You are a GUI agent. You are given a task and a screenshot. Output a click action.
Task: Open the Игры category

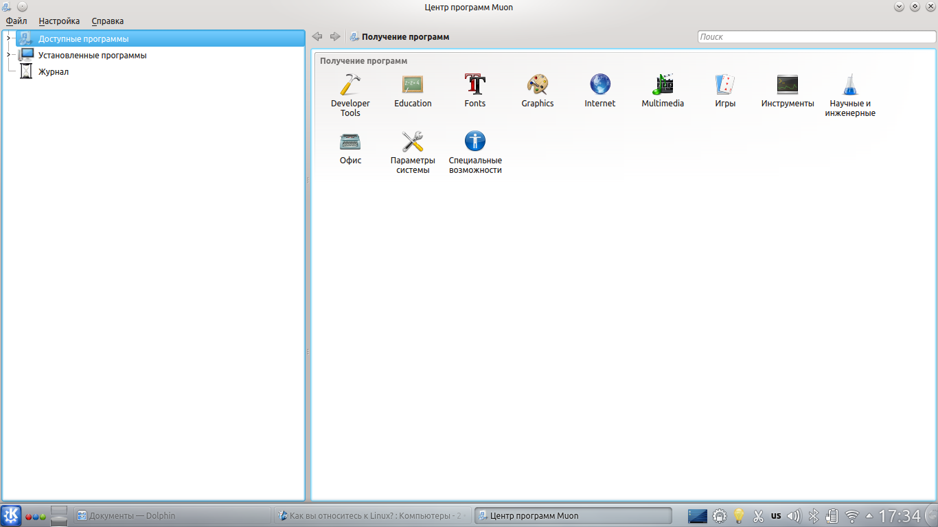(x=725, y=91)
